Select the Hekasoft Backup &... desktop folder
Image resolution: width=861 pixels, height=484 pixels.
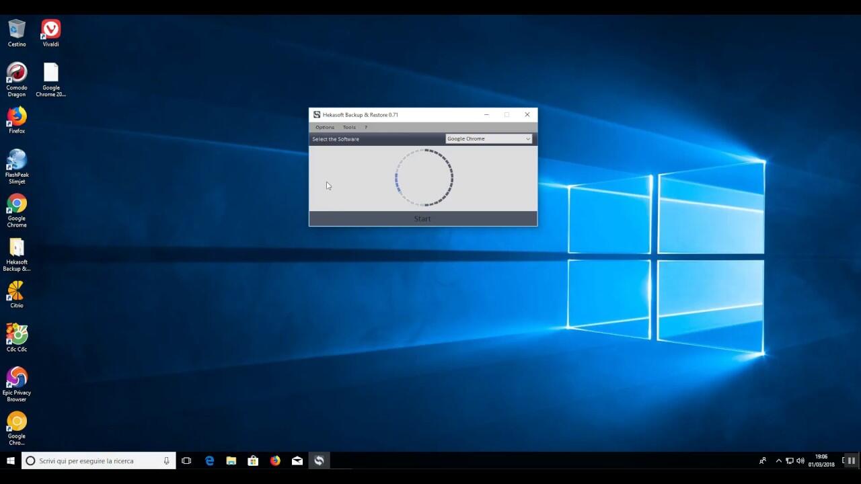(x=17, y=255)
